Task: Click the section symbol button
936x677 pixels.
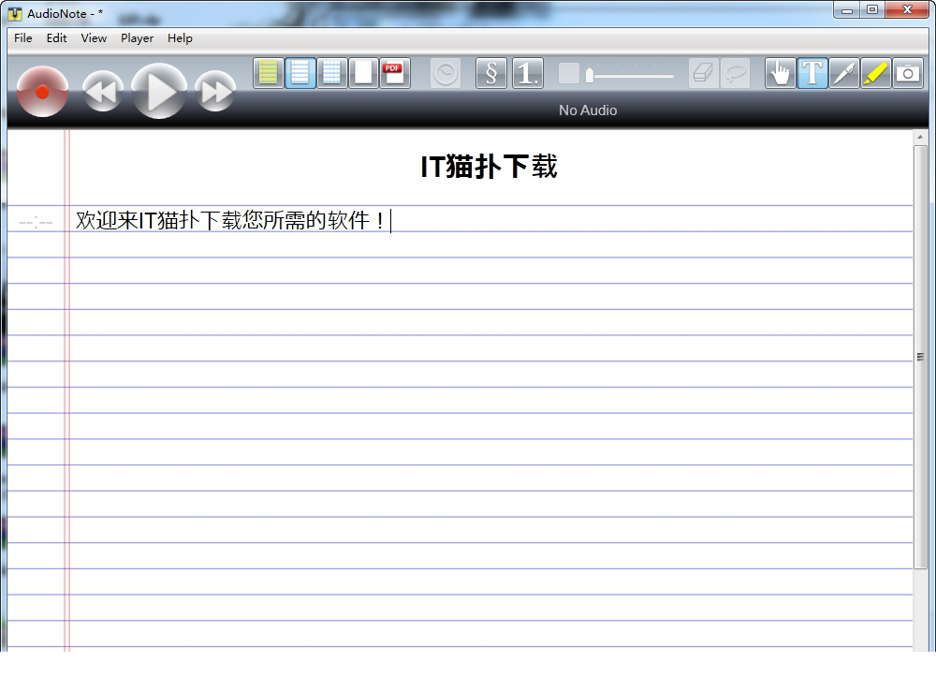Action: pos(491,73)
